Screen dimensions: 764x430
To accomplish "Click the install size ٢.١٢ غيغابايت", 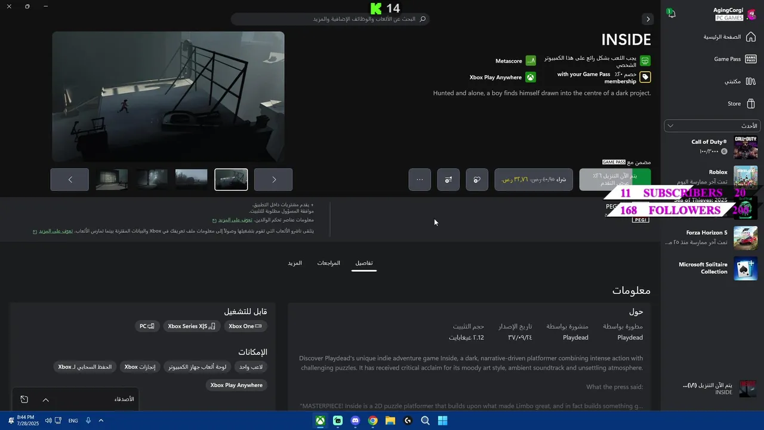I will point(466,338).
